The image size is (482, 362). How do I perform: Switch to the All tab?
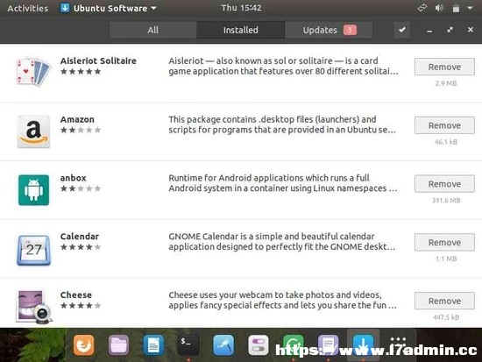[152, 30]
